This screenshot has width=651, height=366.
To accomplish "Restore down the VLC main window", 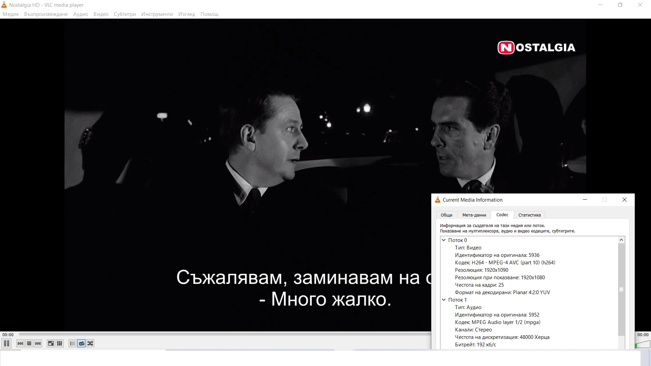I will 620,5.
